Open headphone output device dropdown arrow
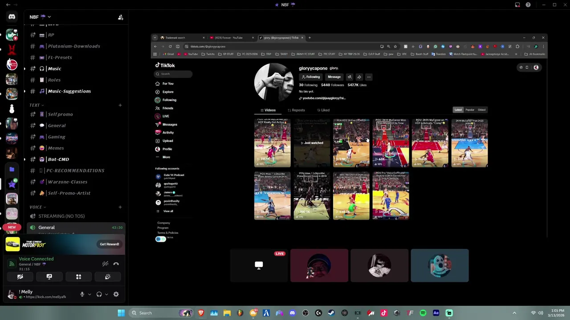 coord(106,294)
